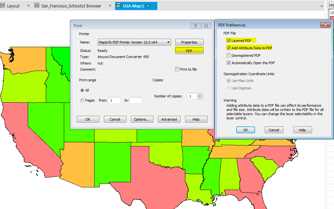The width and height of the screenshot is (334, 209).
Task: Close the USA Map:1 tab
Action: (x=153, y=6)
